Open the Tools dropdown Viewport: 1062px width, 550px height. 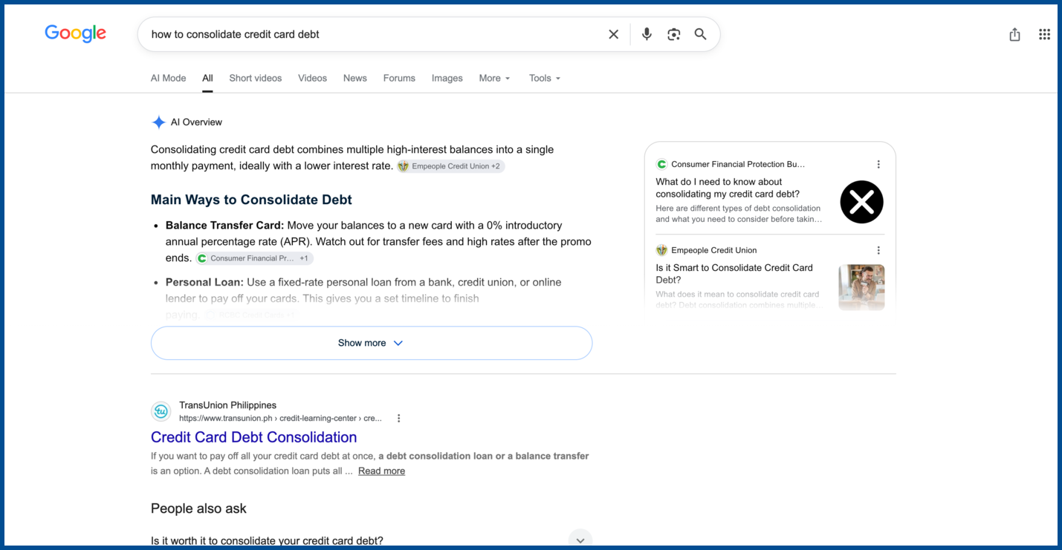(x=545, y=78)
